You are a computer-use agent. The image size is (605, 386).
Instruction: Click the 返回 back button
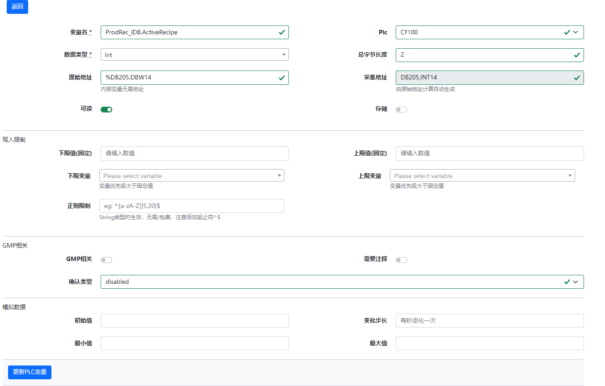tap(17, 7)
